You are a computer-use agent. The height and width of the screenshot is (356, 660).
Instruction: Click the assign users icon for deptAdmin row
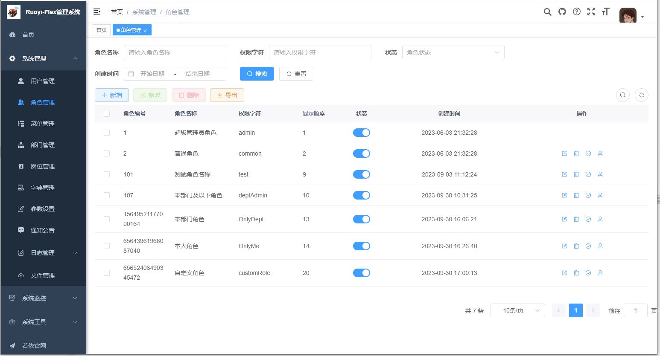[600, 195]
